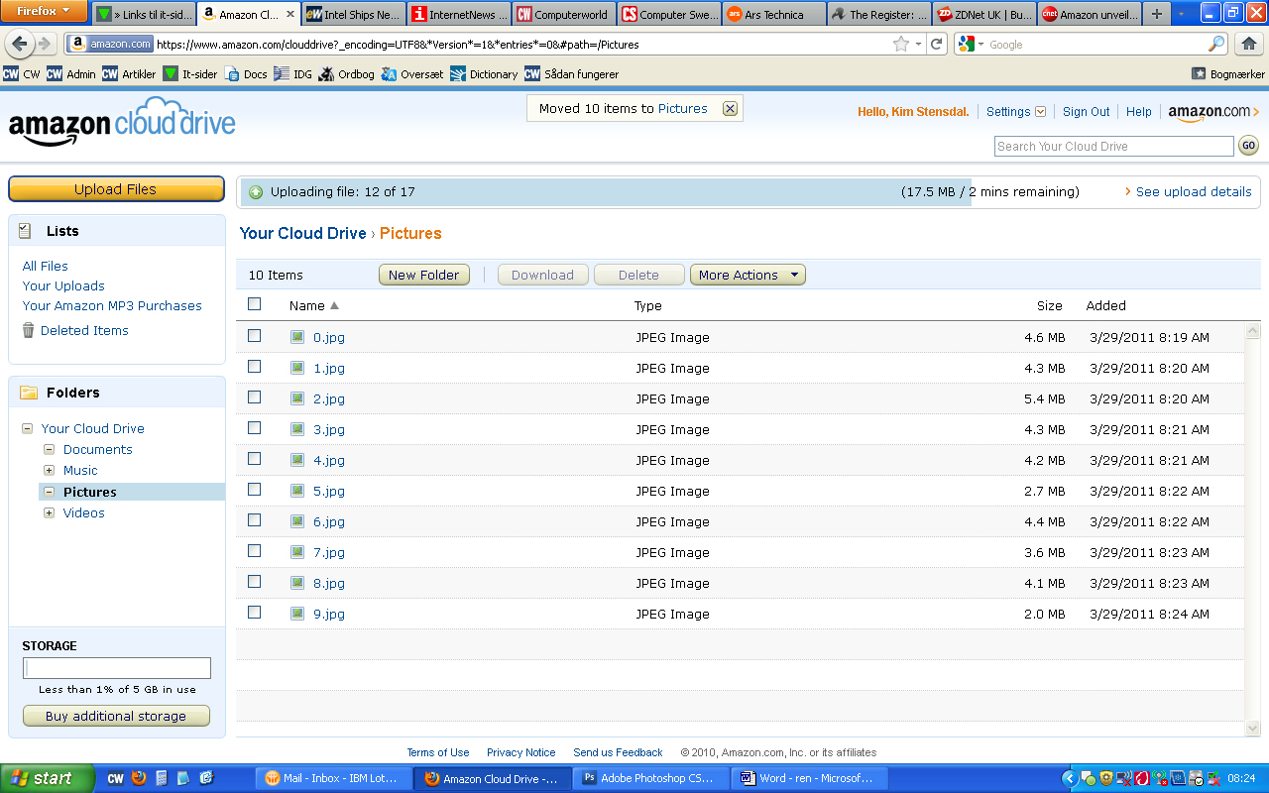Click the New Folder button

pyautogui.click(x=424, y=275)
